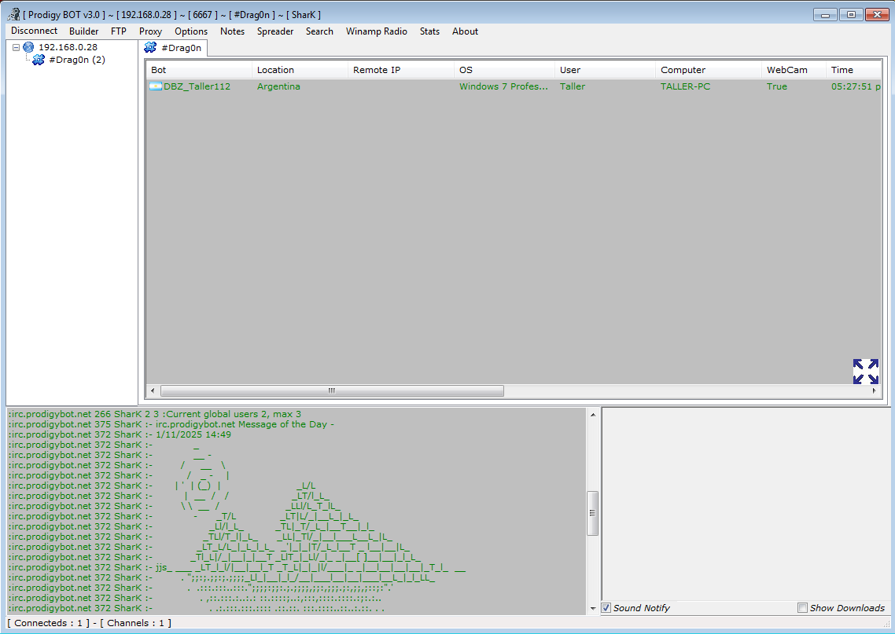This screenshot has width=895, height=634.
Task: Collapse the 192.168.0.28 server tree node
Action: (16, 47)
